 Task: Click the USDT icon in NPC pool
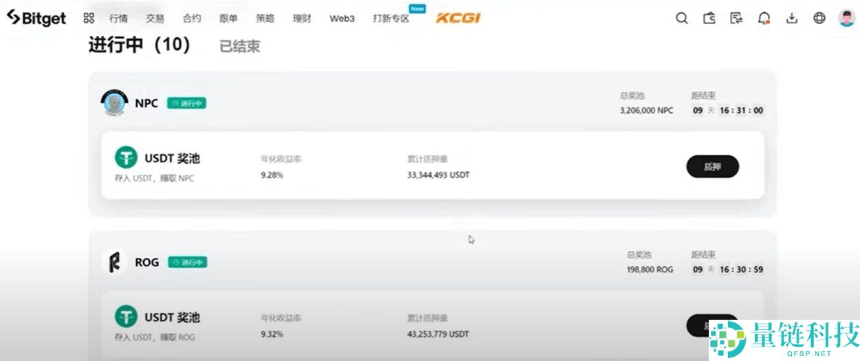click(x=126, y=157)
